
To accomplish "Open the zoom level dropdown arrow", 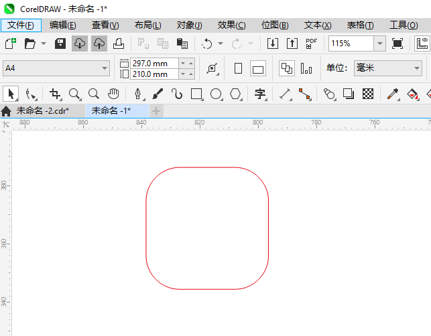I will (x=380, y=44).
